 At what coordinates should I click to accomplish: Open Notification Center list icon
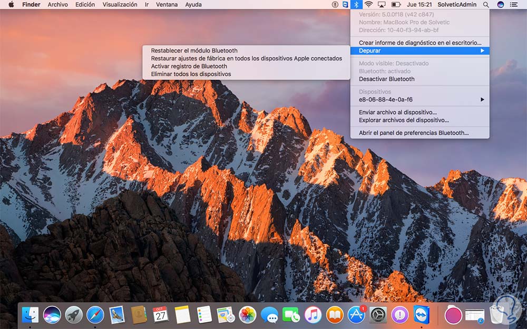click(513, 4)
